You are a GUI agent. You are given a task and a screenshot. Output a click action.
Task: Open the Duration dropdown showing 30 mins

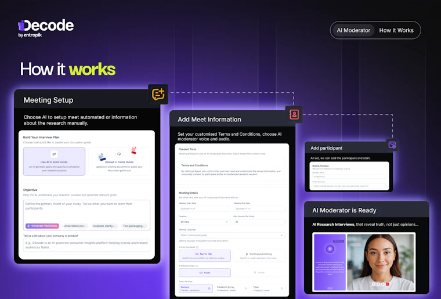pos(204,222)
